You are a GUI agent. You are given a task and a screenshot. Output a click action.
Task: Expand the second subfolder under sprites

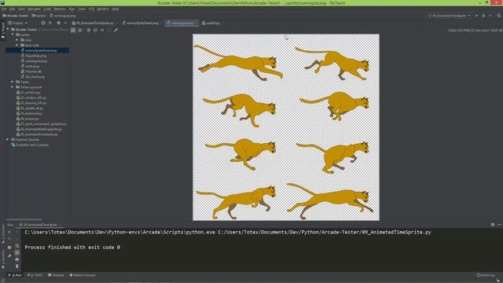pyautogui.click(x=17, y=46)
